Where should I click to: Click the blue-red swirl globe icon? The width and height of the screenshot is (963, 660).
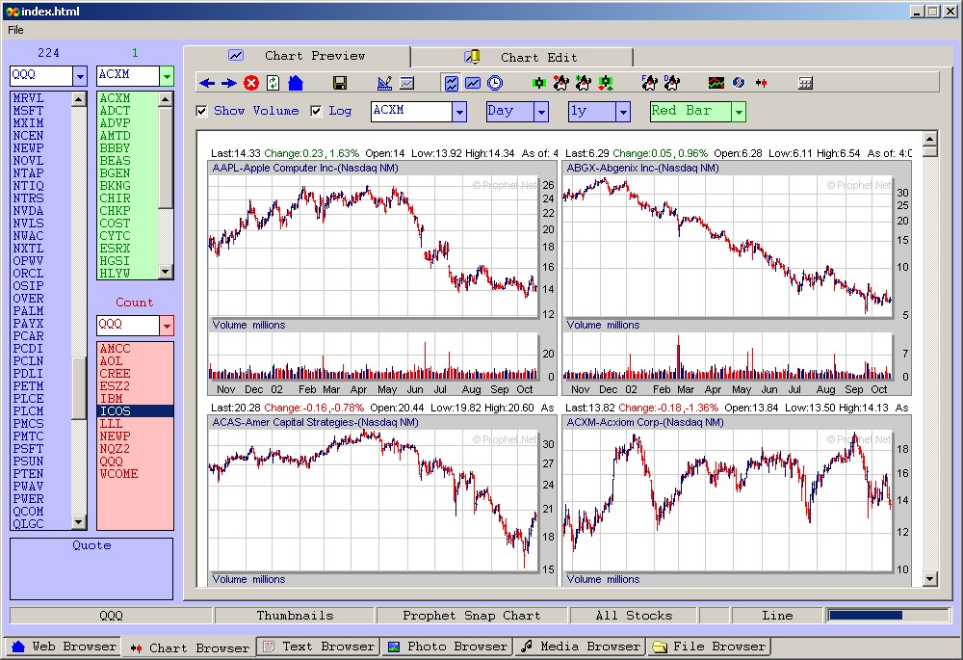coord(739,83)
